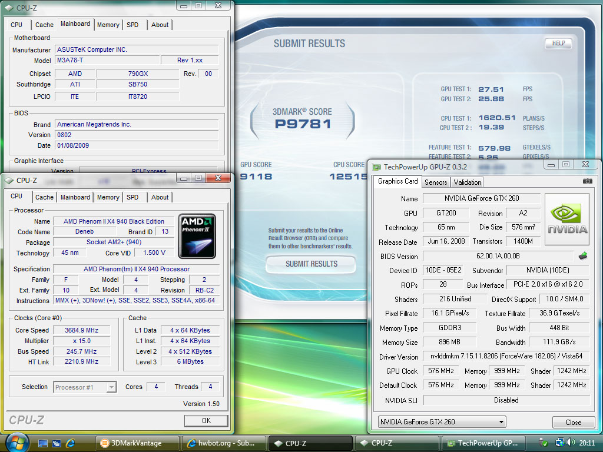603x452 pixels.
Task: Click the Multiplier value x 15.0
Action: point(81,341)
